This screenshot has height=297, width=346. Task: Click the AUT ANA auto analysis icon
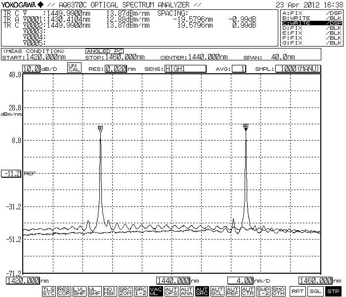click(x=187, y=291)
